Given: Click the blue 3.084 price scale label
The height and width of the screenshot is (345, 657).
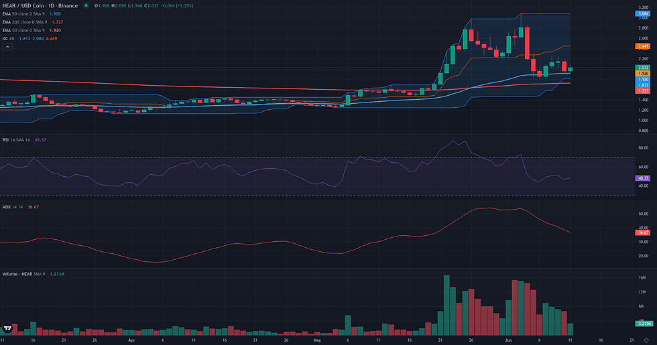Looking at the screenshot, I should [643, 13].
